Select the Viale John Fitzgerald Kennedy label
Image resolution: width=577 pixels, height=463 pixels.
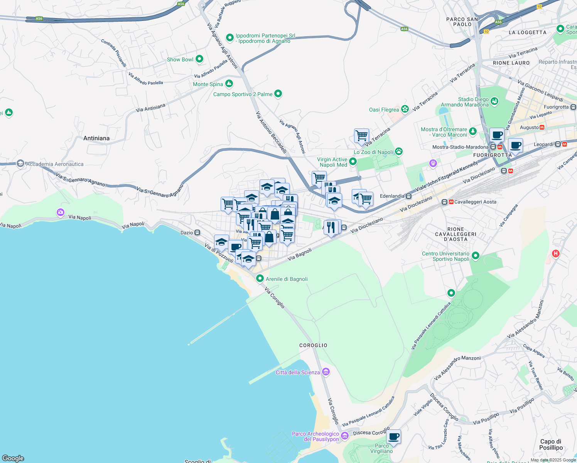pyautogui.click(x=447, y=177)
